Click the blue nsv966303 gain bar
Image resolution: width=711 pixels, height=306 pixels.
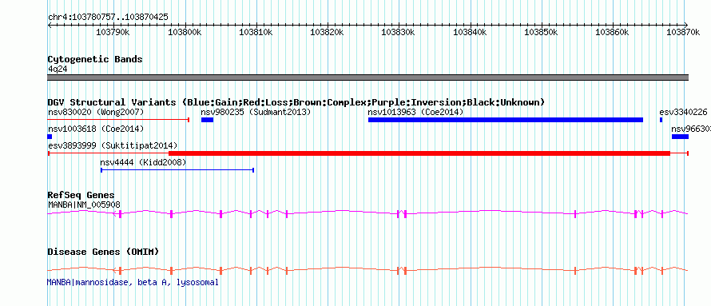pos(680,137)
